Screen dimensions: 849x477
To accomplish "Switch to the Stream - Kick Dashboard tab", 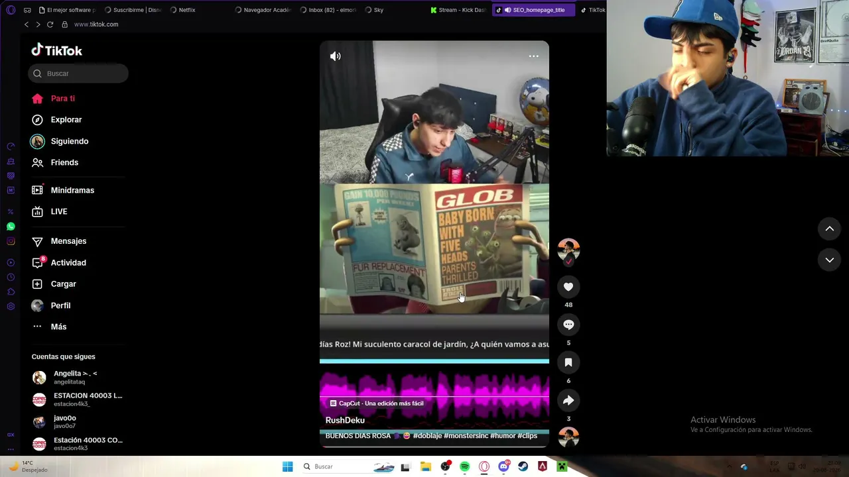I will (x=458, y=10).
